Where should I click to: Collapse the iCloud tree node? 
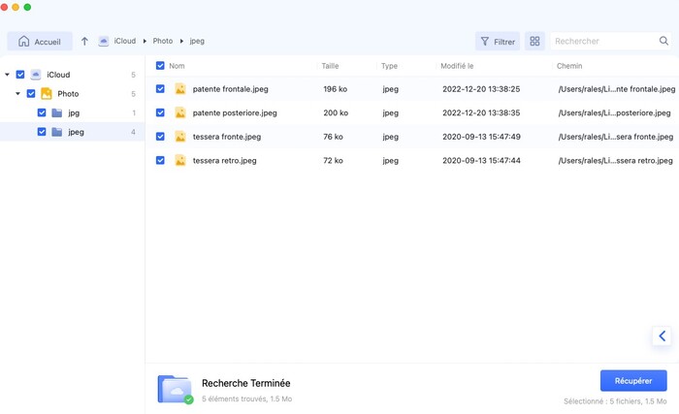click(8, 75)
